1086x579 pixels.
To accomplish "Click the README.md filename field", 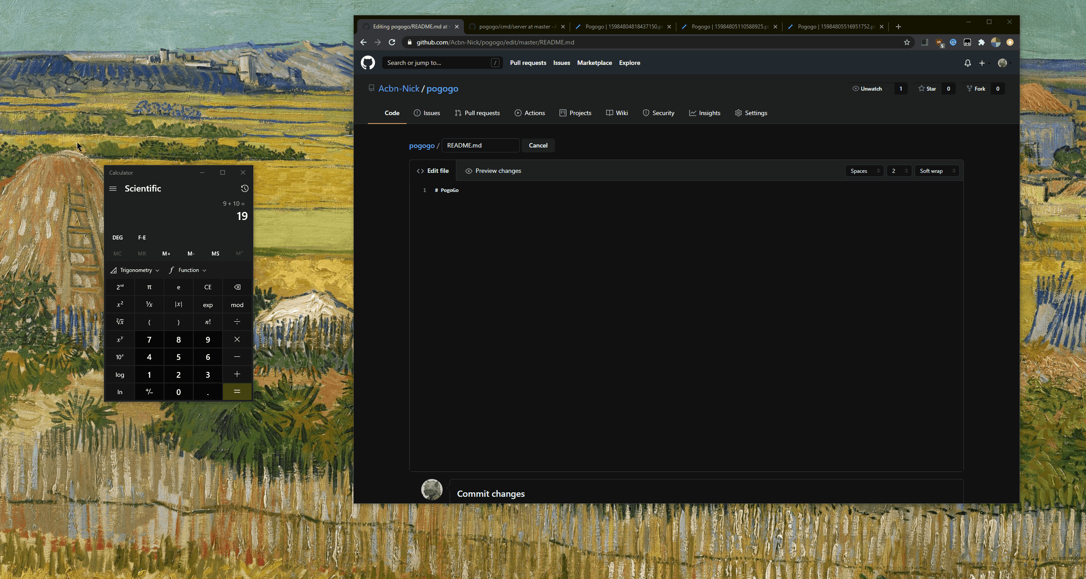I will pos(480,145).
